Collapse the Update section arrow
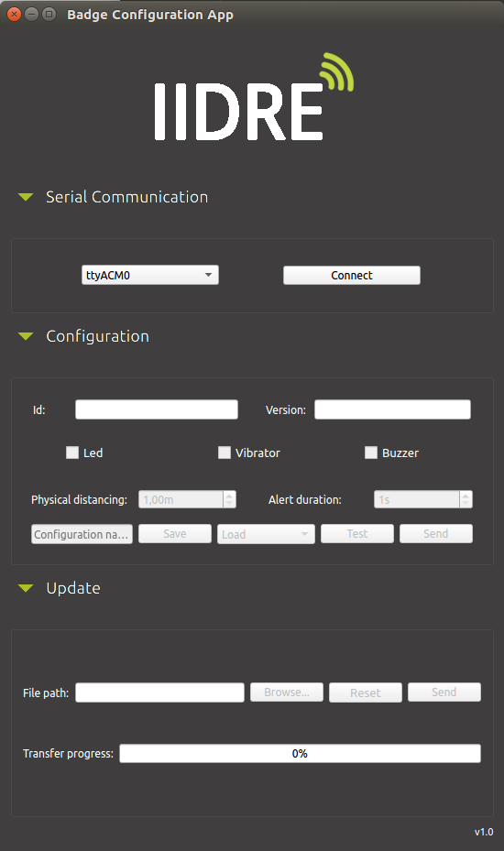The image size is (504, 851). [x=26, y=588]
